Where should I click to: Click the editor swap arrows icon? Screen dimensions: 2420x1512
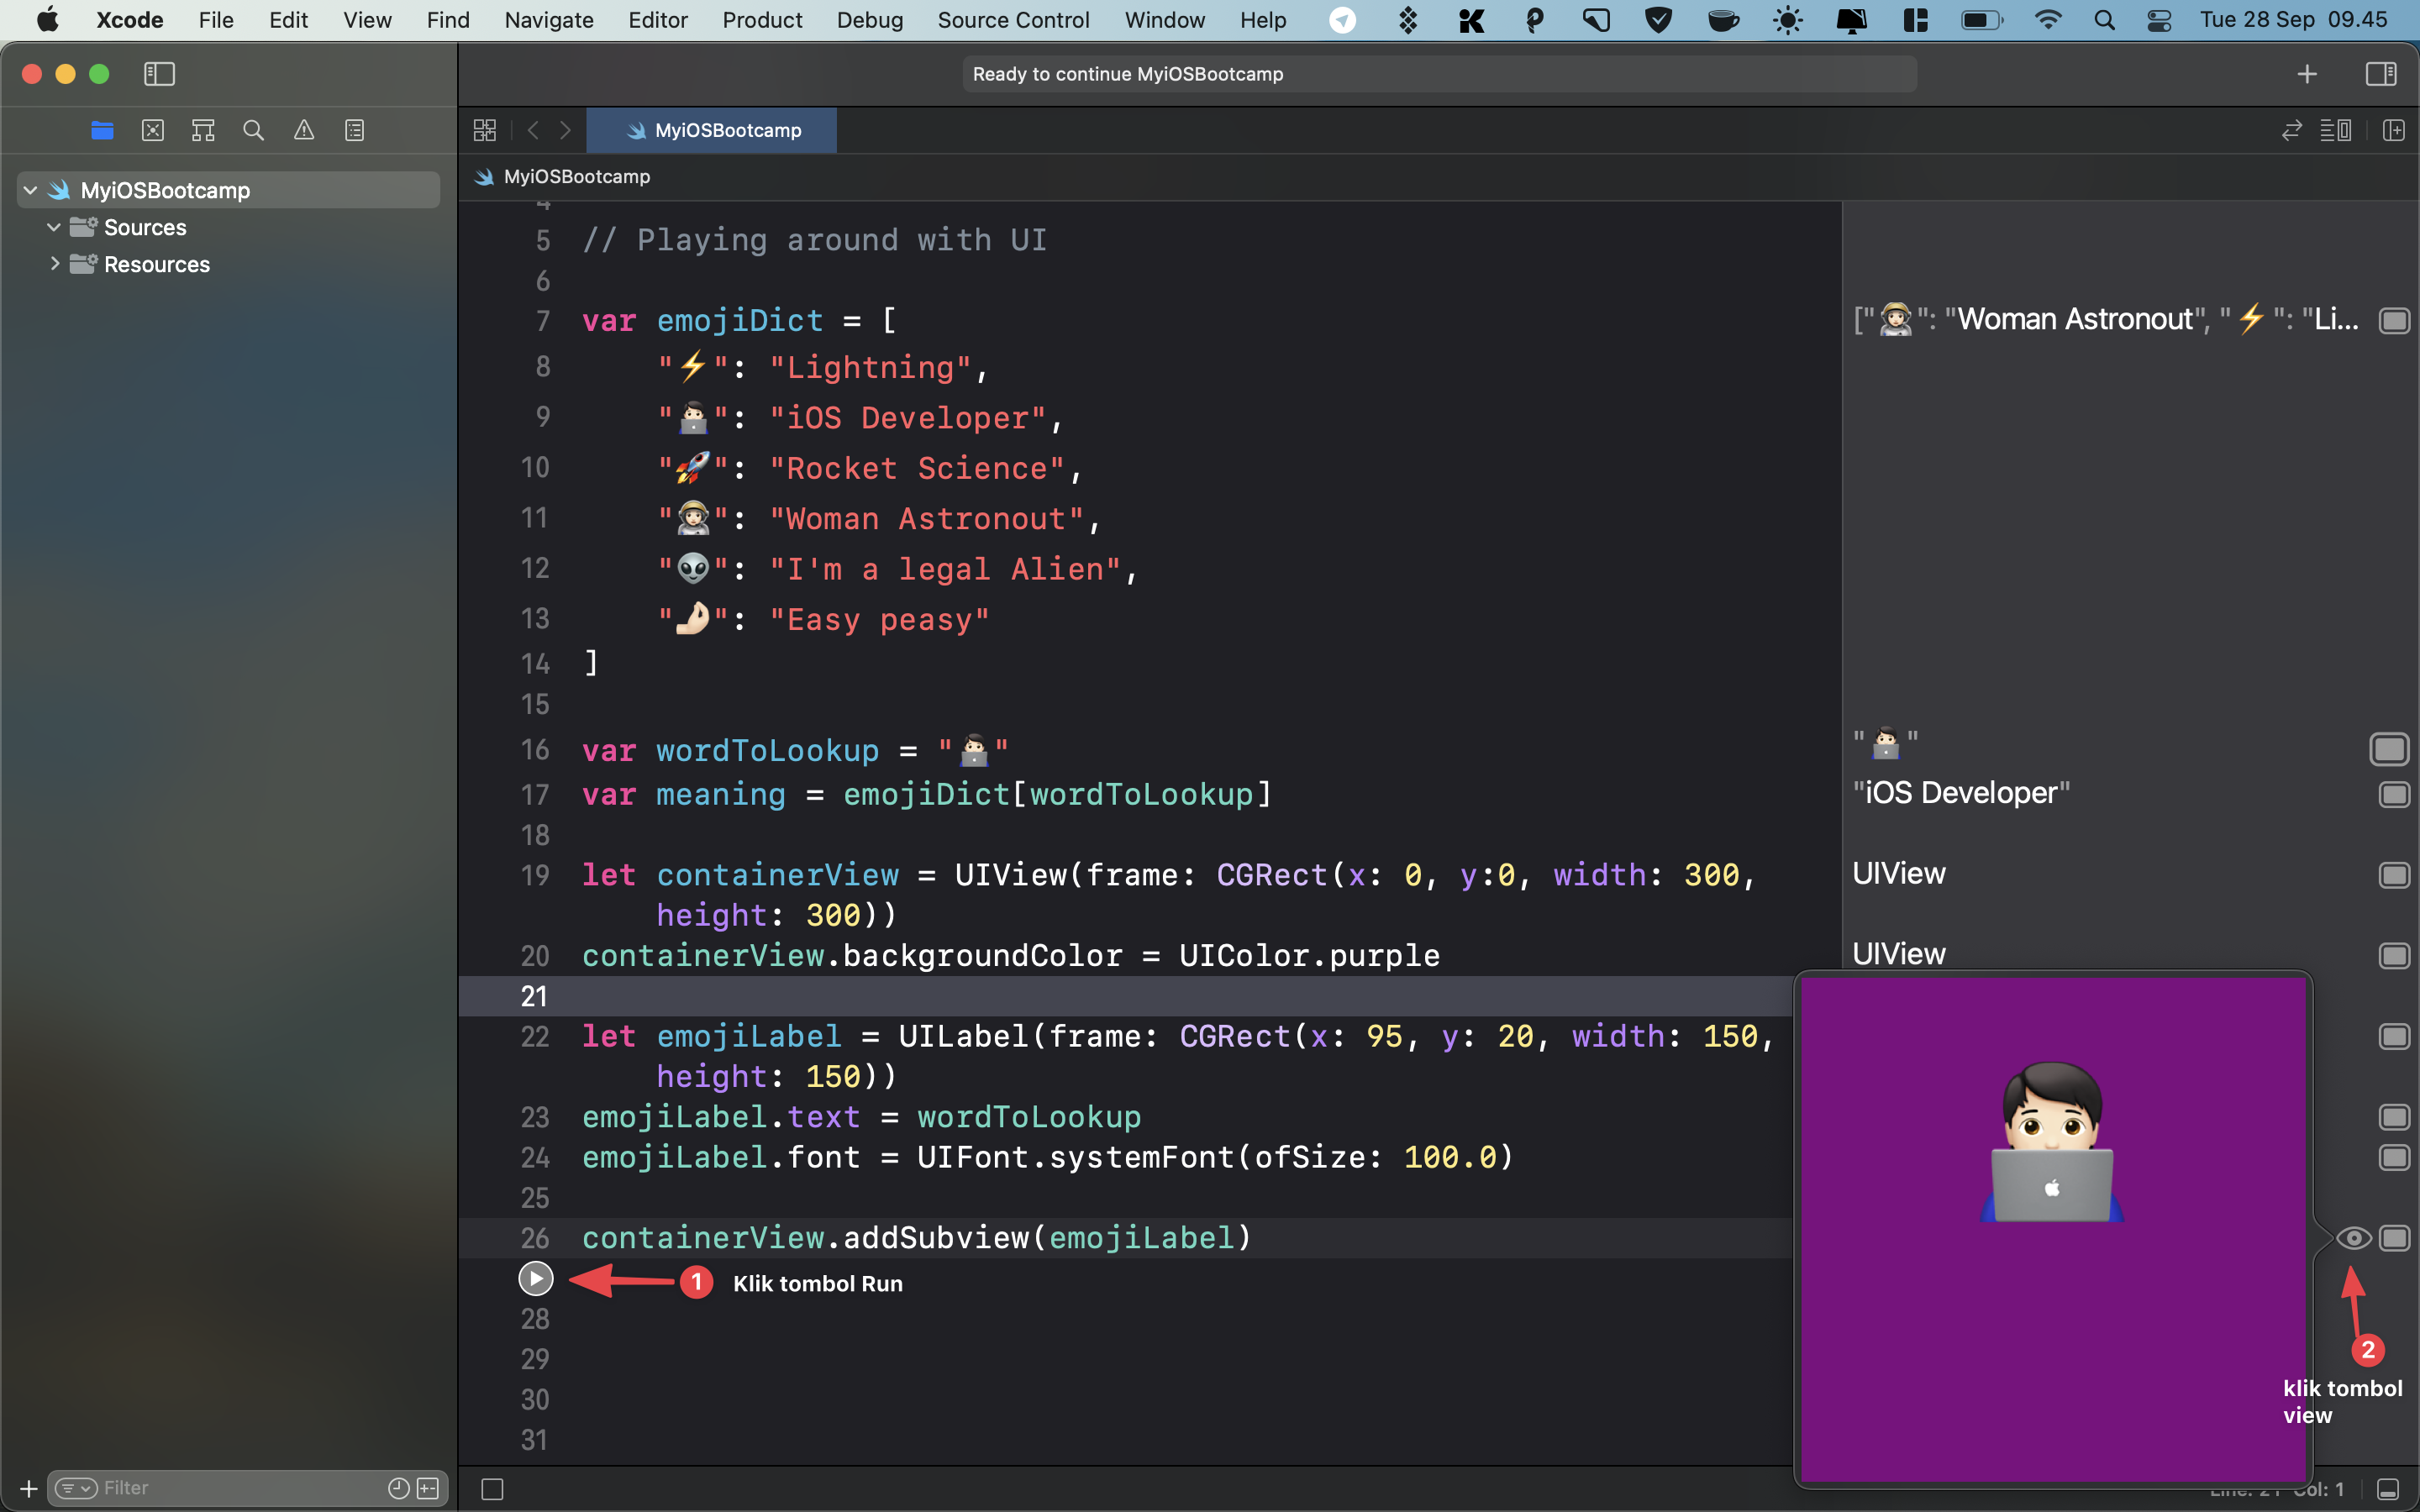2292,130
